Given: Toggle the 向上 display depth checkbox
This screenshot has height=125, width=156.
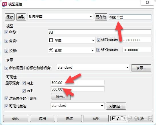Looking at the screenshot, I should [x=24, y=83].
